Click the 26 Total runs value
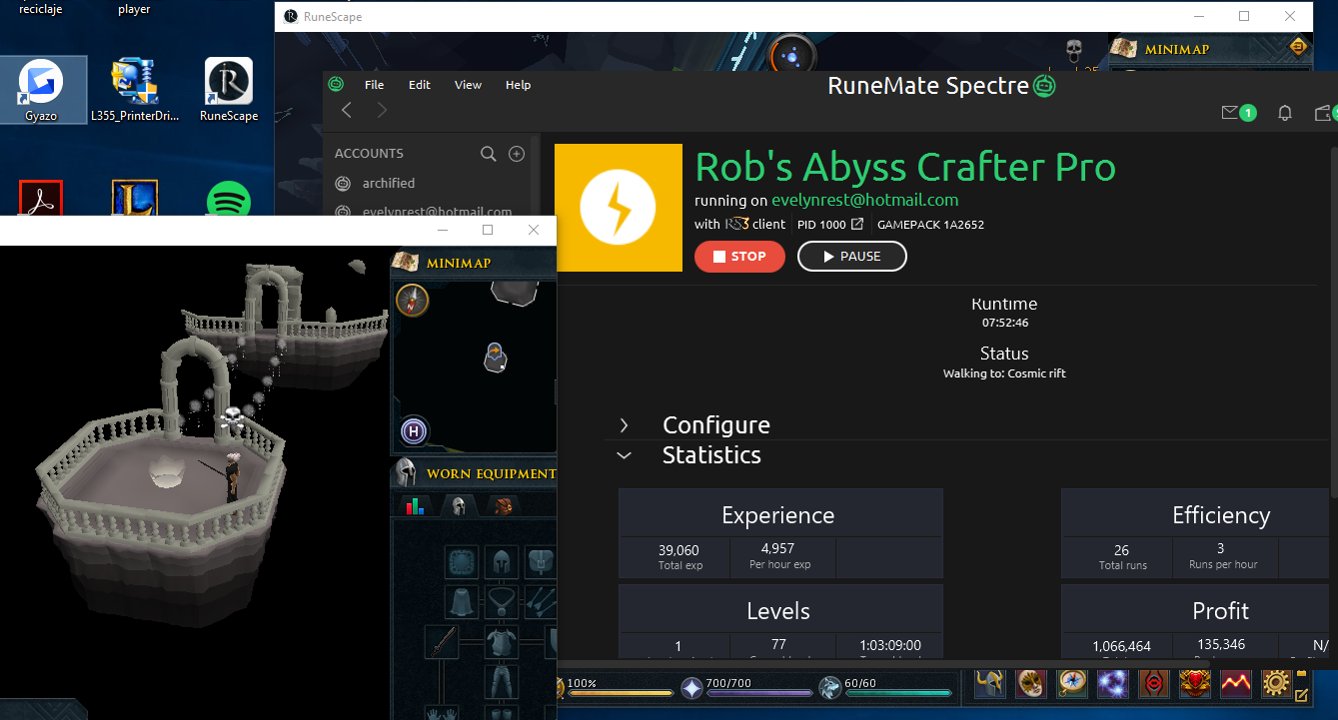 coord(1122,550)
